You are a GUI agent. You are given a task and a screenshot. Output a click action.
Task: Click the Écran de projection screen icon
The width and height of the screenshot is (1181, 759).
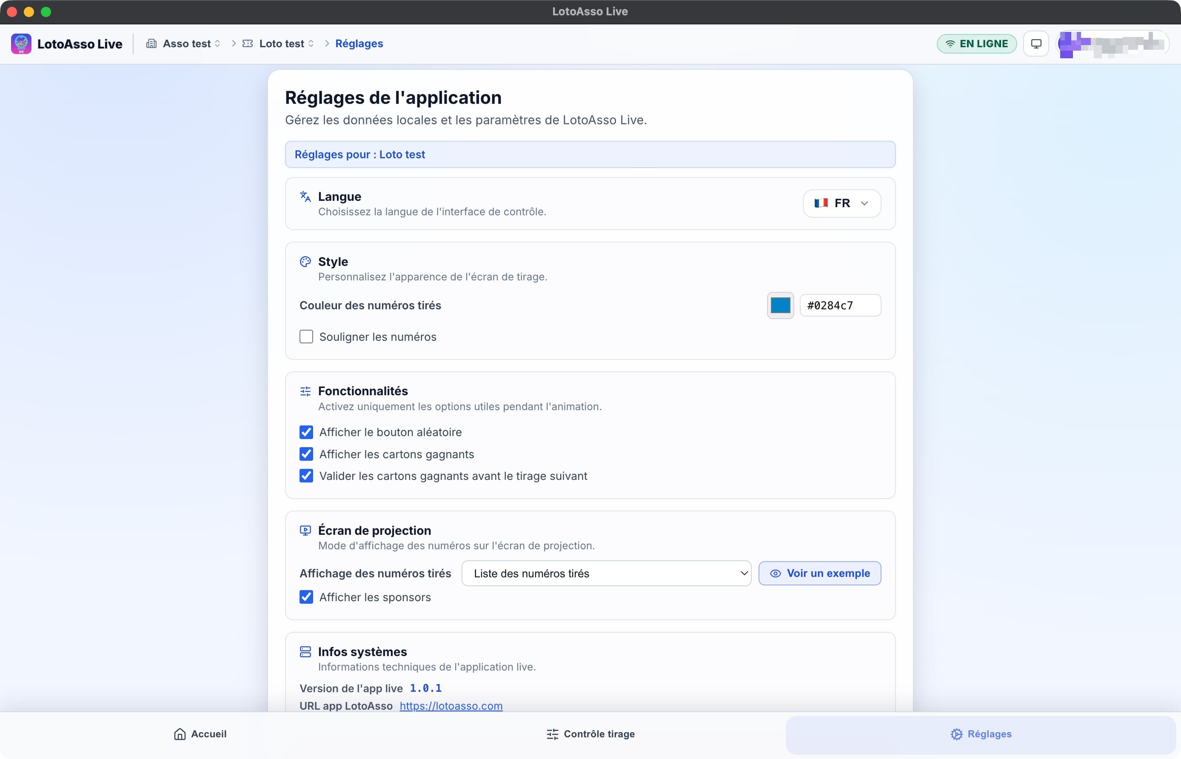305,531
